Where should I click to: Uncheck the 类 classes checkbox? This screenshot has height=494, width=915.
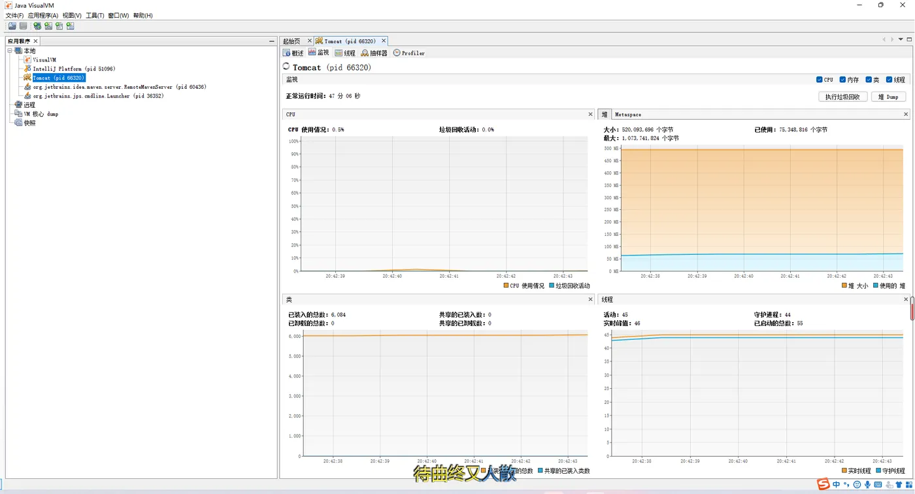[x=869, y=80]
